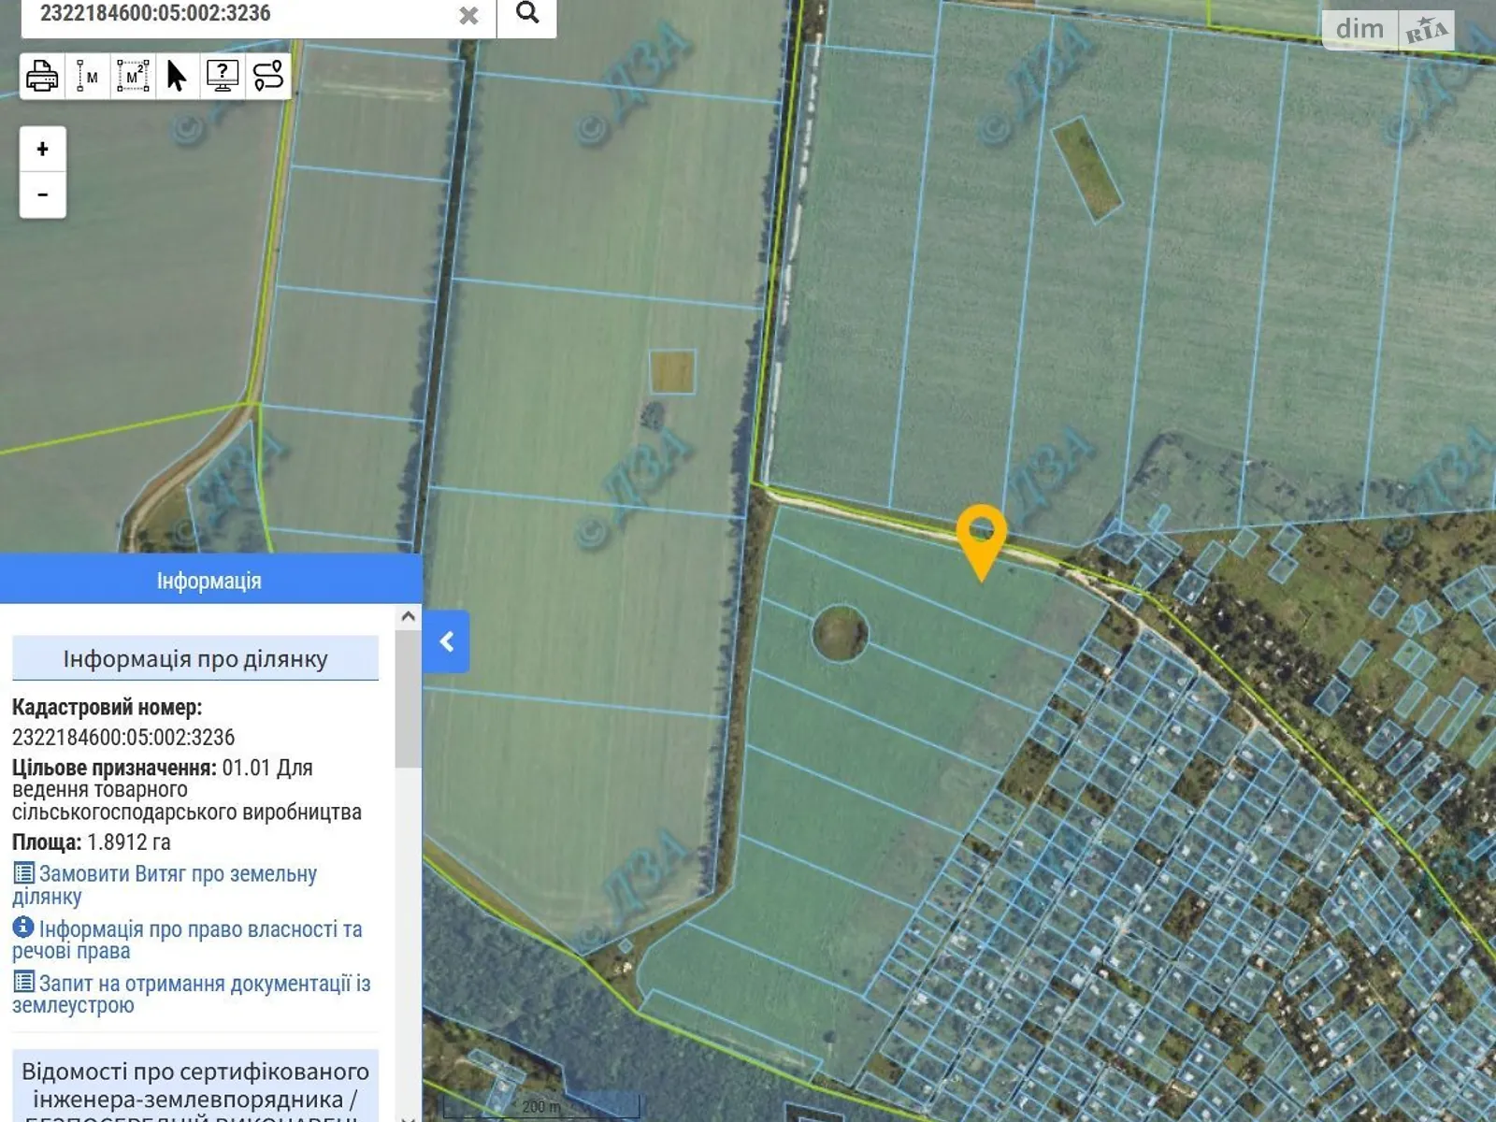Image resolution: width=1496 pixels, height=1122 pixels.
Task: Zoom out on the map
Action: click(43, 194)
